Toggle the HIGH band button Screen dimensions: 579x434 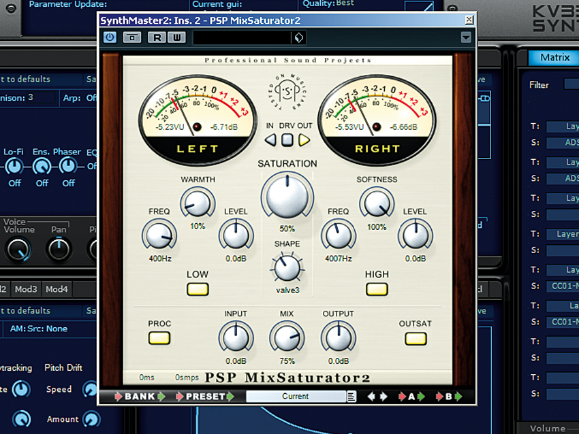[x=377, y=290]
